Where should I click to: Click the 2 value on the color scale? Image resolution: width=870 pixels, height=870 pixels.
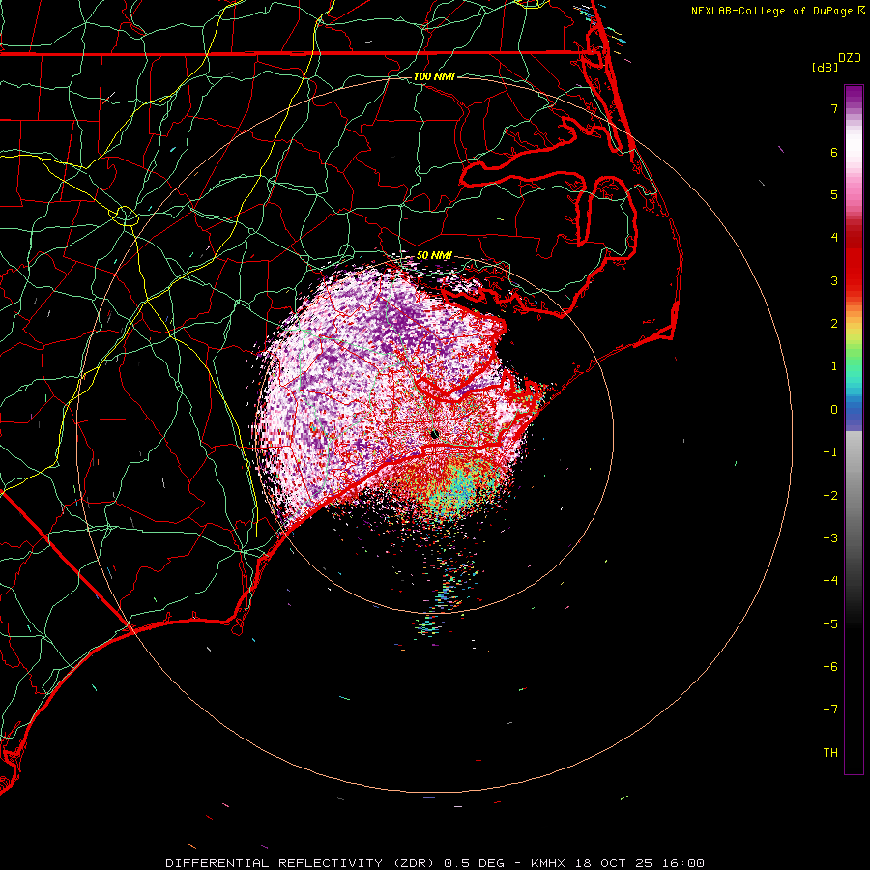[834, 324]
